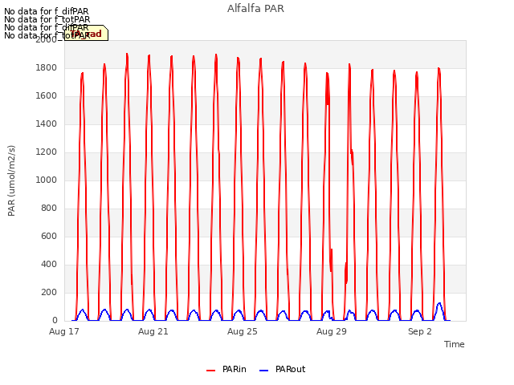
Task: Toggle the PARin legend entry
Action: (226, 369)
